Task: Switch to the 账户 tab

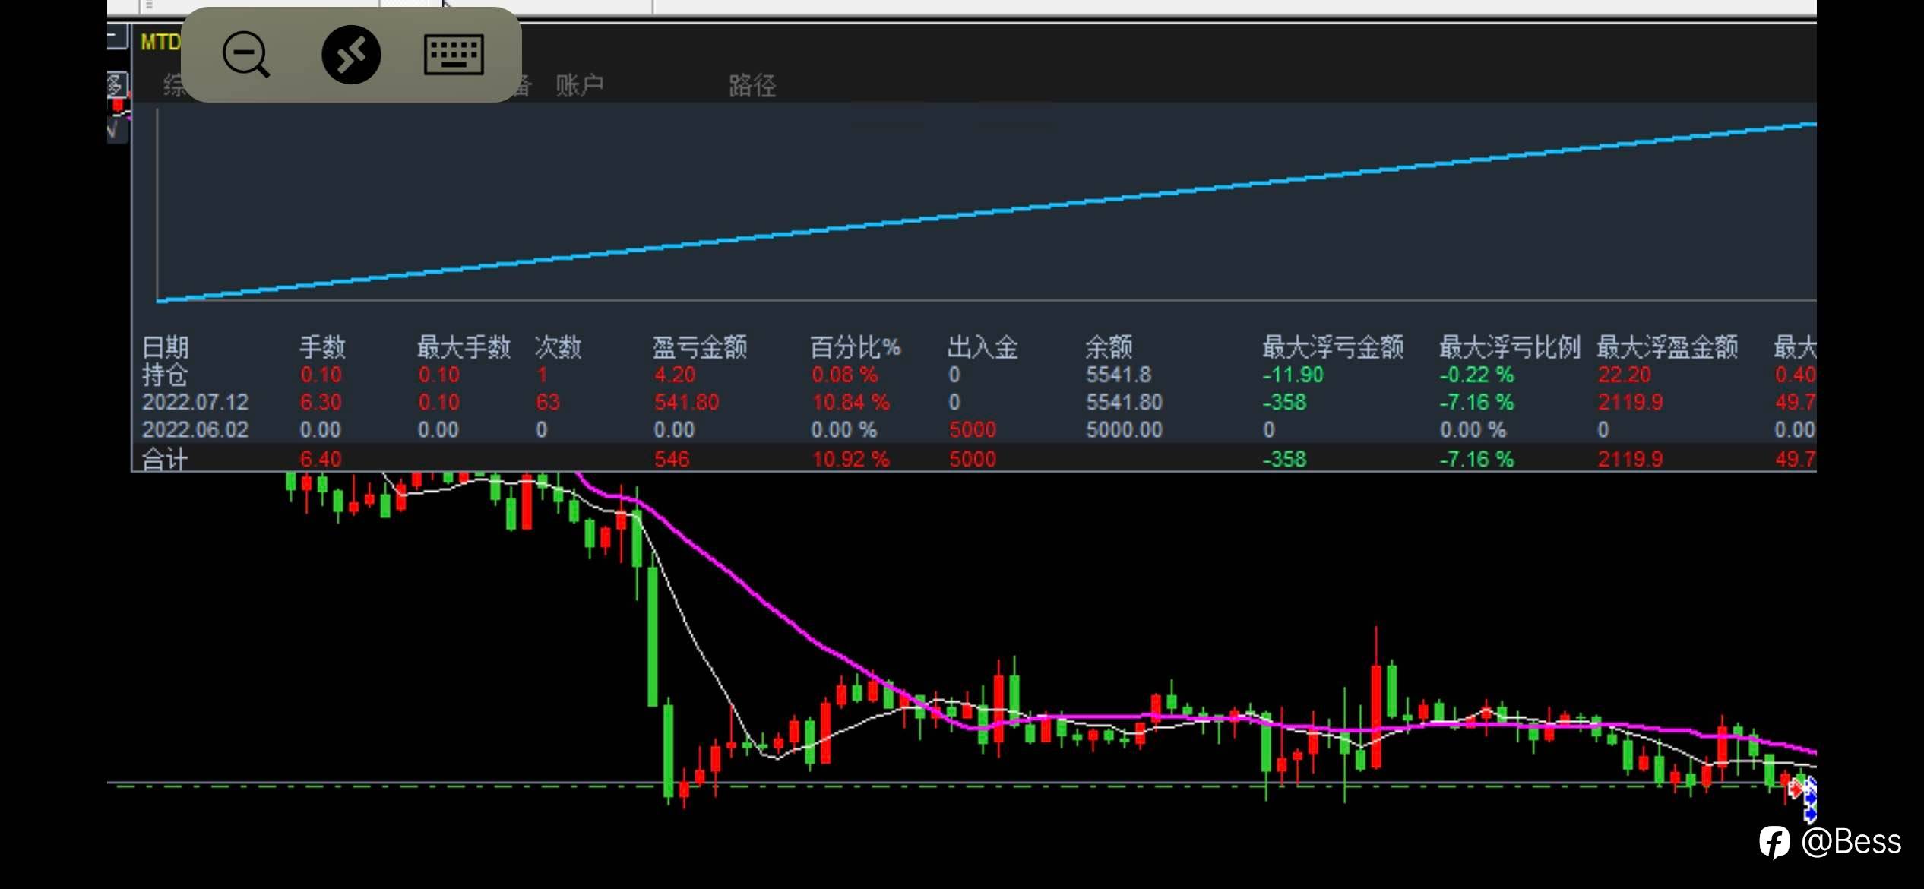Action: tap(579, 85)
